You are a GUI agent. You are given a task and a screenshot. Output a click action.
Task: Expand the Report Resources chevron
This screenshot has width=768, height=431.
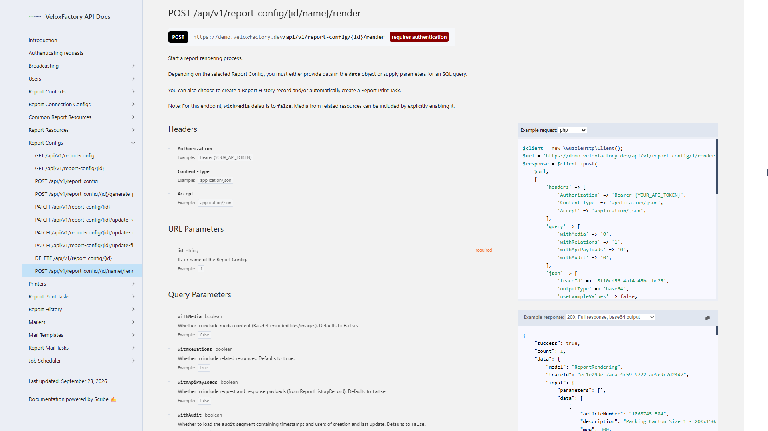coord(133,130)
